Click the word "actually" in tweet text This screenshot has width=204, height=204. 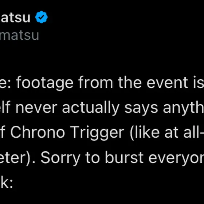click(91, 108)
